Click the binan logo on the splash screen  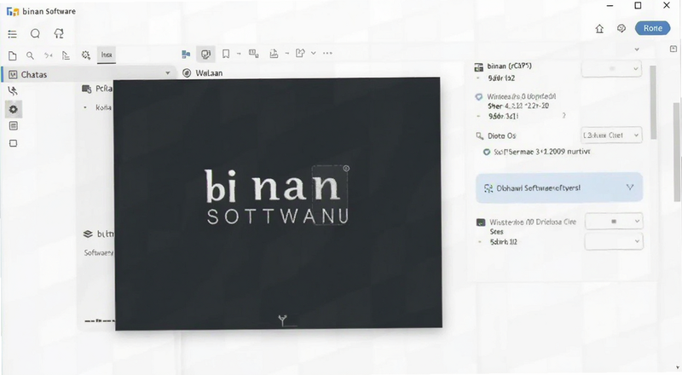click(x=277, y=197)
